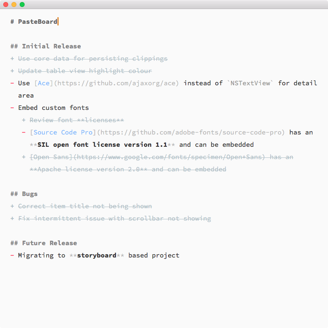Click the `NSTextView` inline code
Viewport: 328px width, 328px height.
[250, 83]
